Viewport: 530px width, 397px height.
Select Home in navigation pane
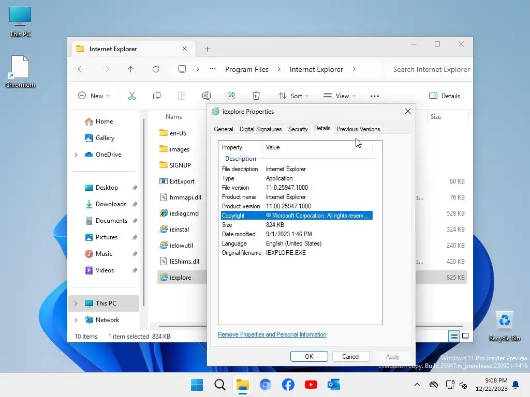(x=104, y=121)
